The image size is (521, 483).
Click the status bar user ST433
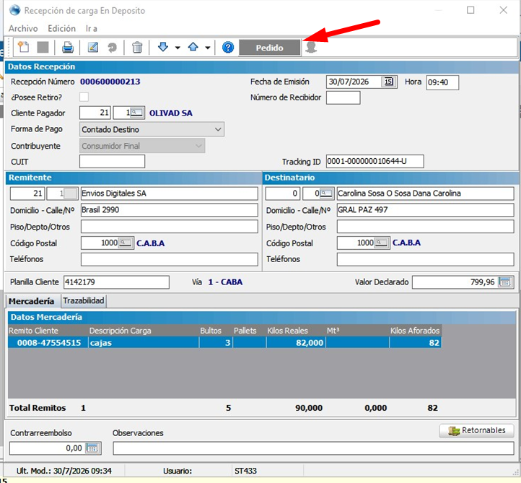(x=245, y=471)
